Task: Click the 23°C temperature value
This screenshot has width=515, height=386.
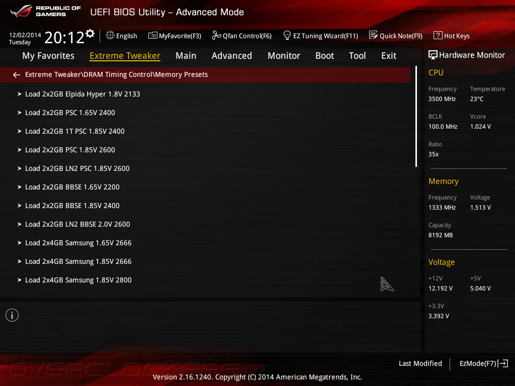Action: [x=477, y=99]
